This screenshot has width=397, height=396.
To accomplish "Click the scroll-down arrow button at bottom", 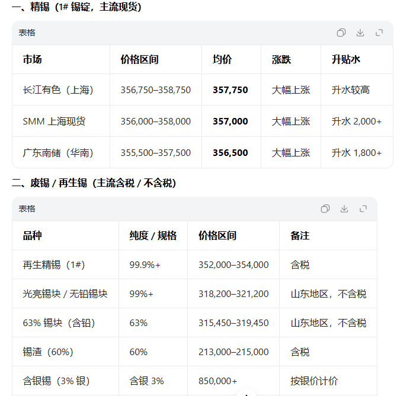I will [247, 392].
